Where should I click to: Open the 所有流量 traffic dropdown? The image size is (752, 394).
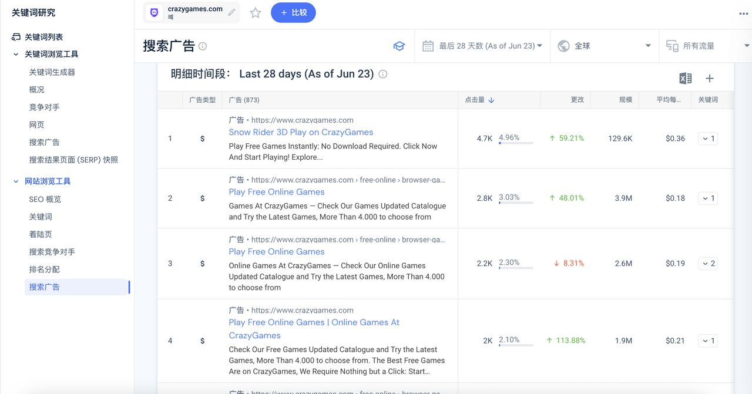(x=707, y=46)
